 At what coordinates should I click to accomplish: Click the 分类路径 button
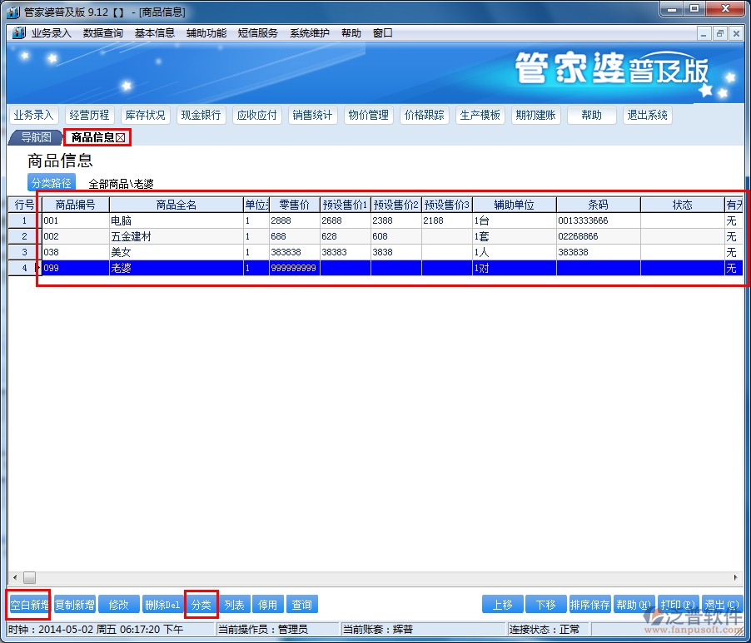(51, 184)
